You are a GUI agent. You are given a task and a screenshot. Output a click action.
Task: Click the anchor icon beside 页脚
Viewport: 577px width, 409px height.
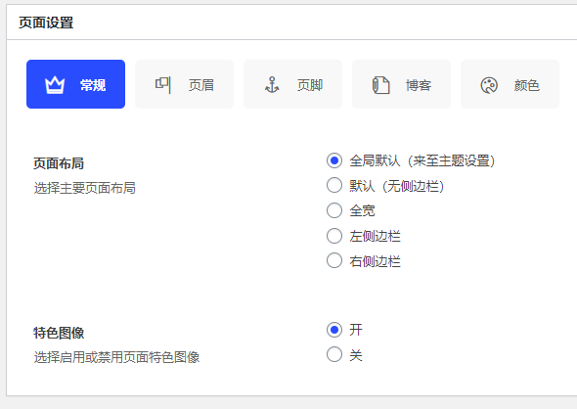[x=272, y=85]
